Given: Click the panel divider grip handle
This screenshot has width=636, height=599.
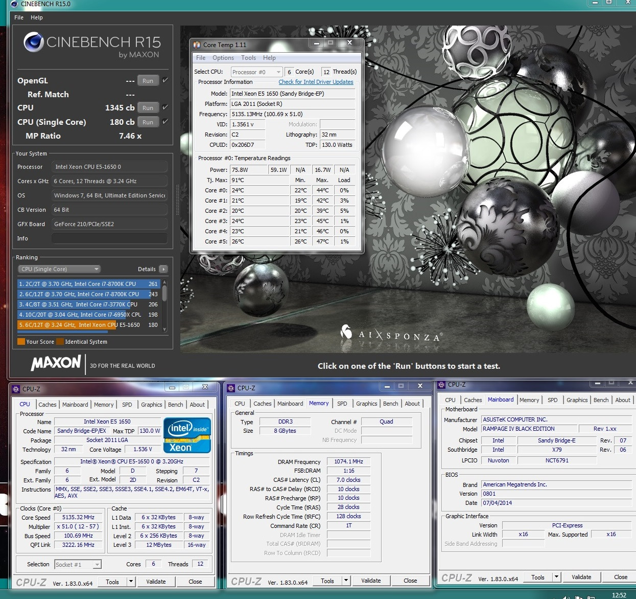Looking at the screenshot, I should 177,201.
